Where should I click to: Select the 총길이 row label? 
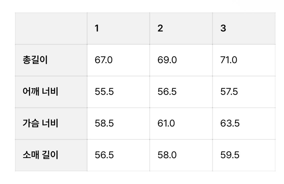[35, 60]
